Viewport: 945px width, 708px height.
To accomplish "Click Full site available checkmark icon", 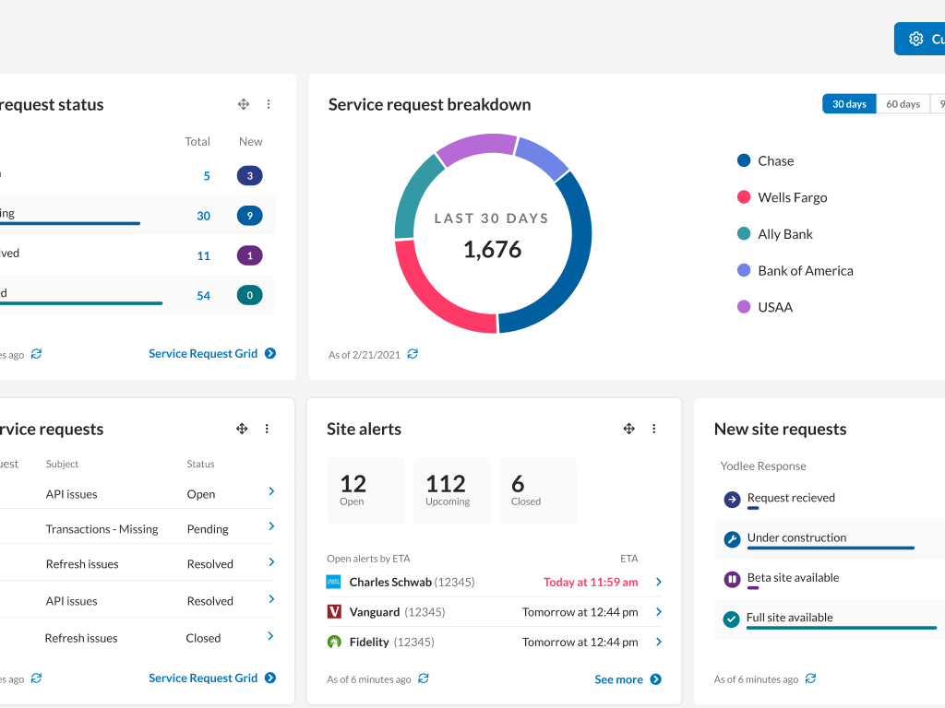I will click(x=731, y=619).
